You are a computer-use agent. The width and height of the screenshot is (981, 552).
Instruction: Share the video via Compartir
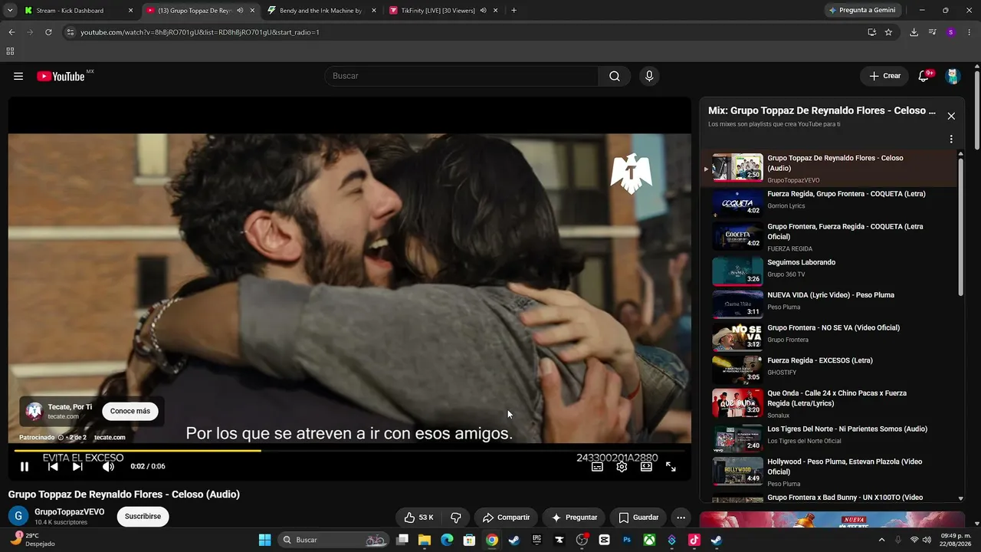point(506,517)
